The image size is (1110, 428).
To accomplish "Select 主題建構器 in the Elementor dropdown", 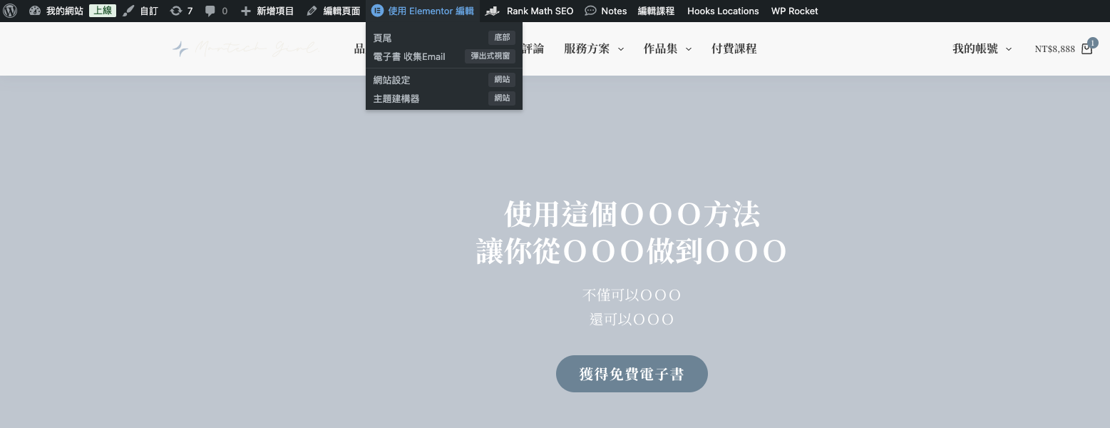I will coord(396,98).
